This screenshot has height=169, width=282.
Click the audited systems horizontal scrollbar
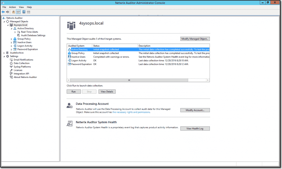129,80
